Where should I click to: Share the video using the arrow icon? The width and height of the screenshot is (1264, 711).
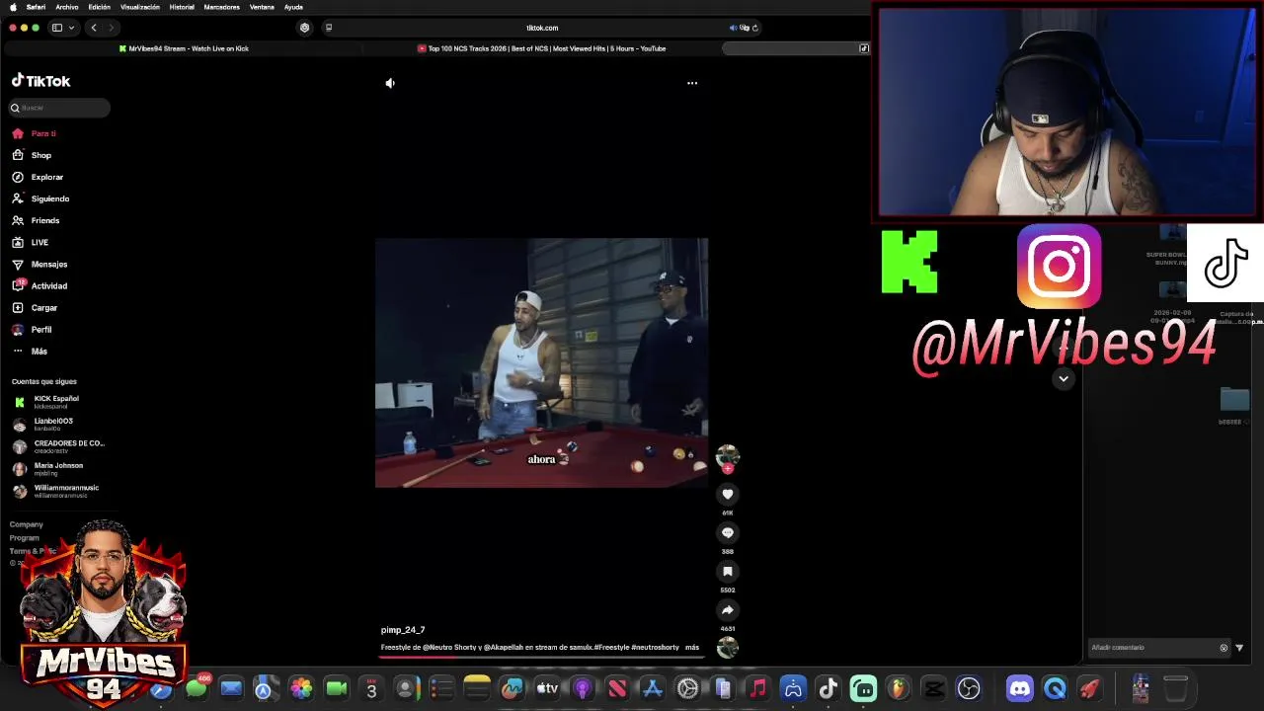click(x=728, y=609)
